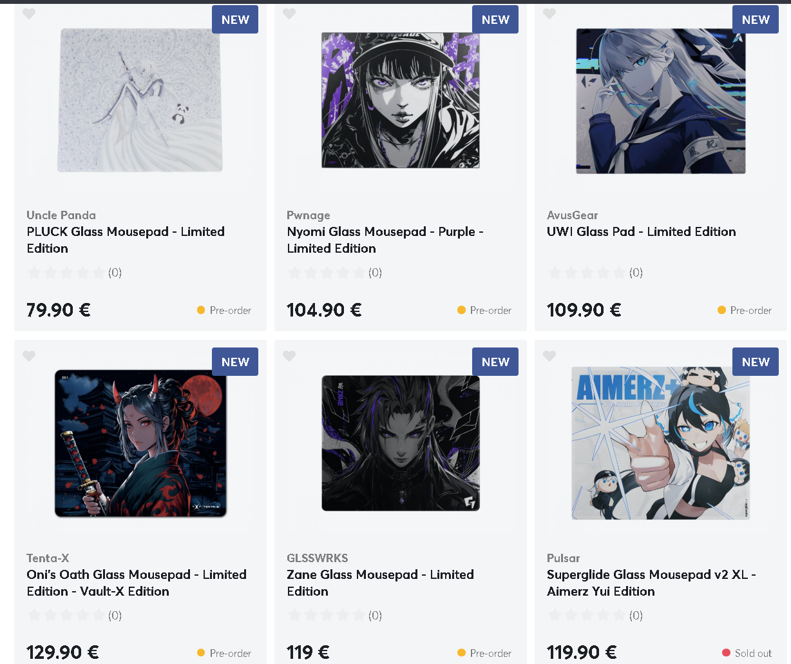Open Nyomi purple mousepad product image
The width and height of the screenshot is (791, 664).
coord(401,100)
